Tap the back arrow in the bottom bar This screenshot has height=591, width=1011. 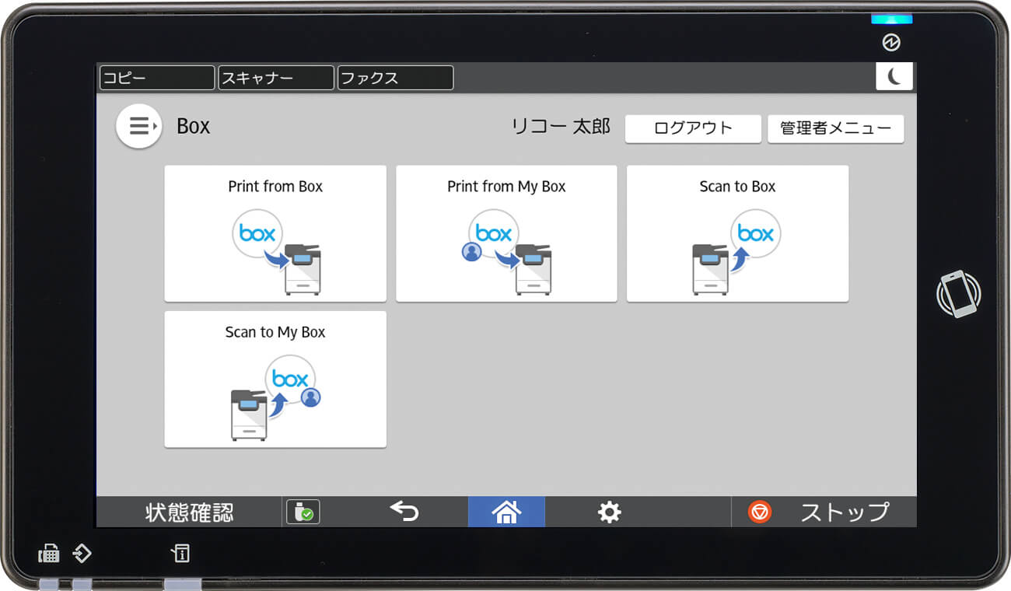(404, 512)
